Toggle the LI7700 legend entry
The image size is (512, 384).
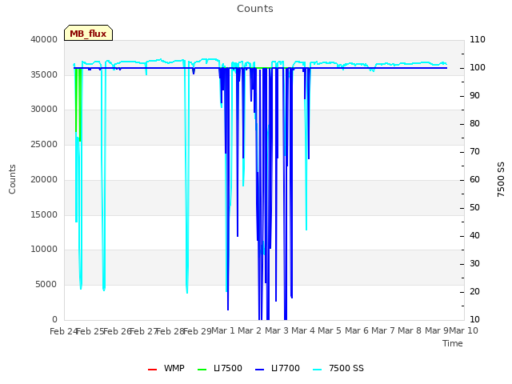pos(278,368)
